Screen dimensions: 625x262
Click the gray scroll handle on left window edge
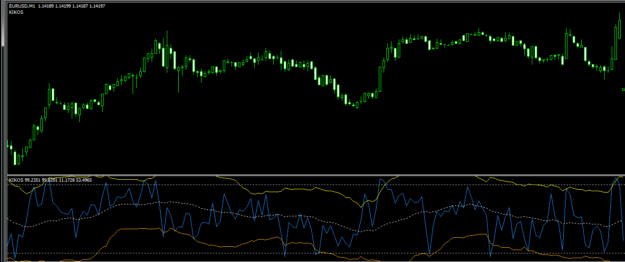point(2,24)
